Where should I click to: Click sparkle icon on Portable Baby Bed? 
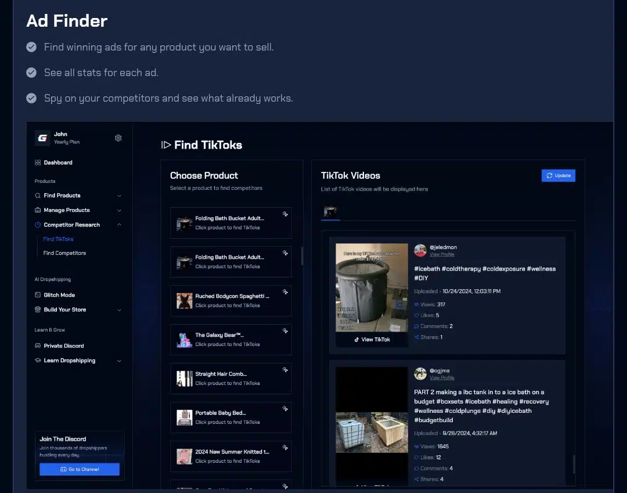pos(285,409)
